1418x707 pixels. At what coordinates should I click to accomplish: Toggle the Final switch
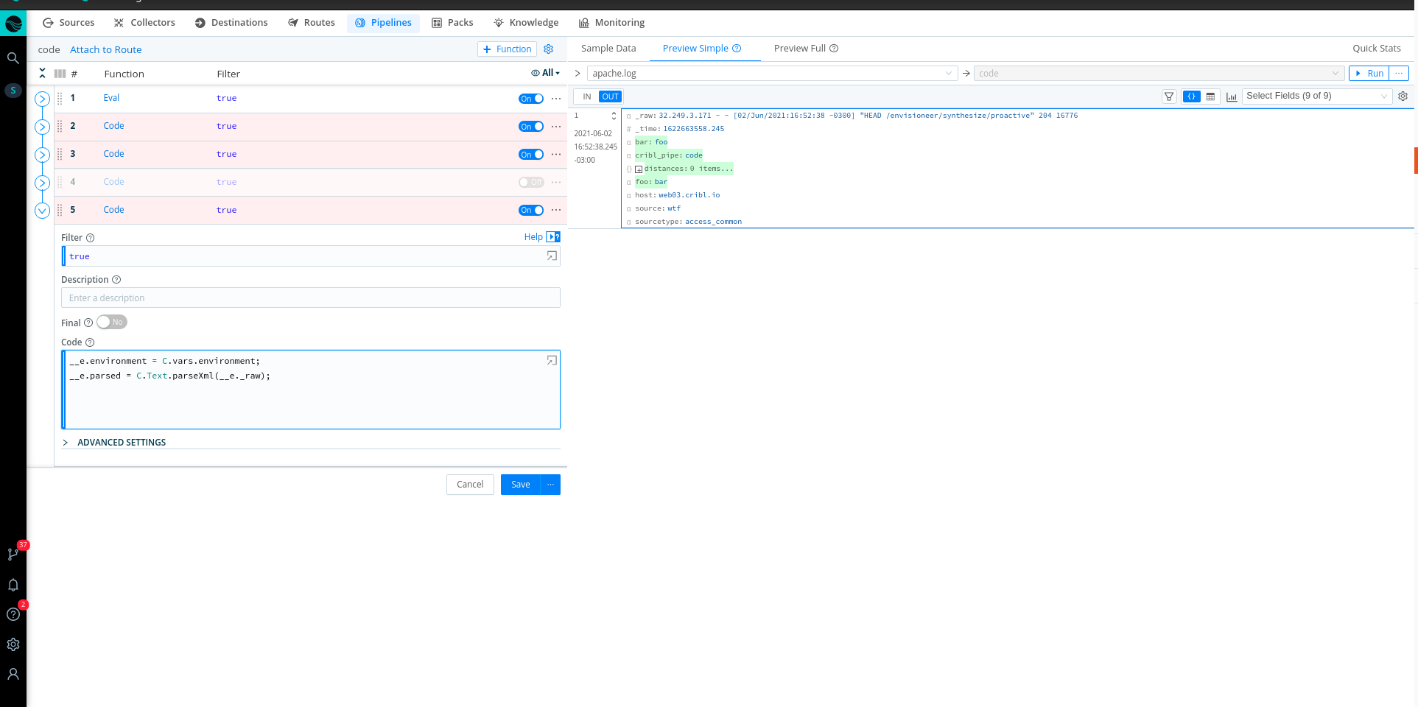pos(111,323)
